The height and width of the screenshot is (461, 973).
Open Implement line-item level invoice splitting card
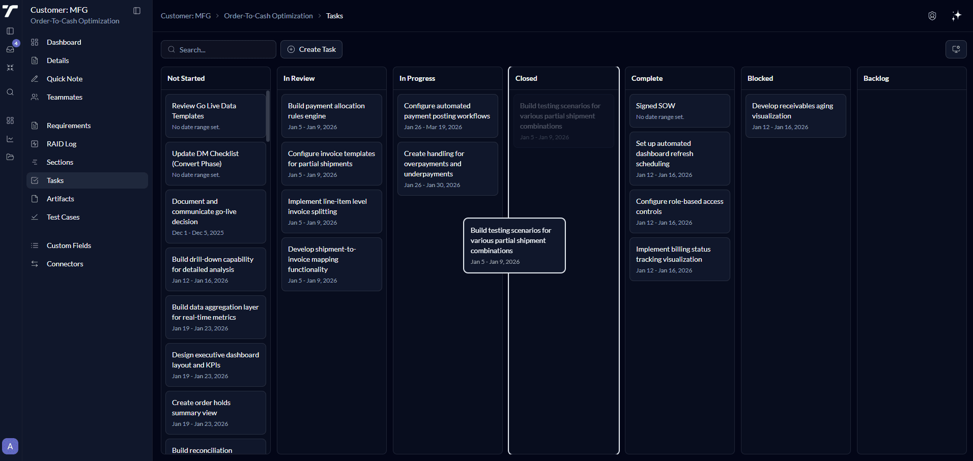[332, 211]
